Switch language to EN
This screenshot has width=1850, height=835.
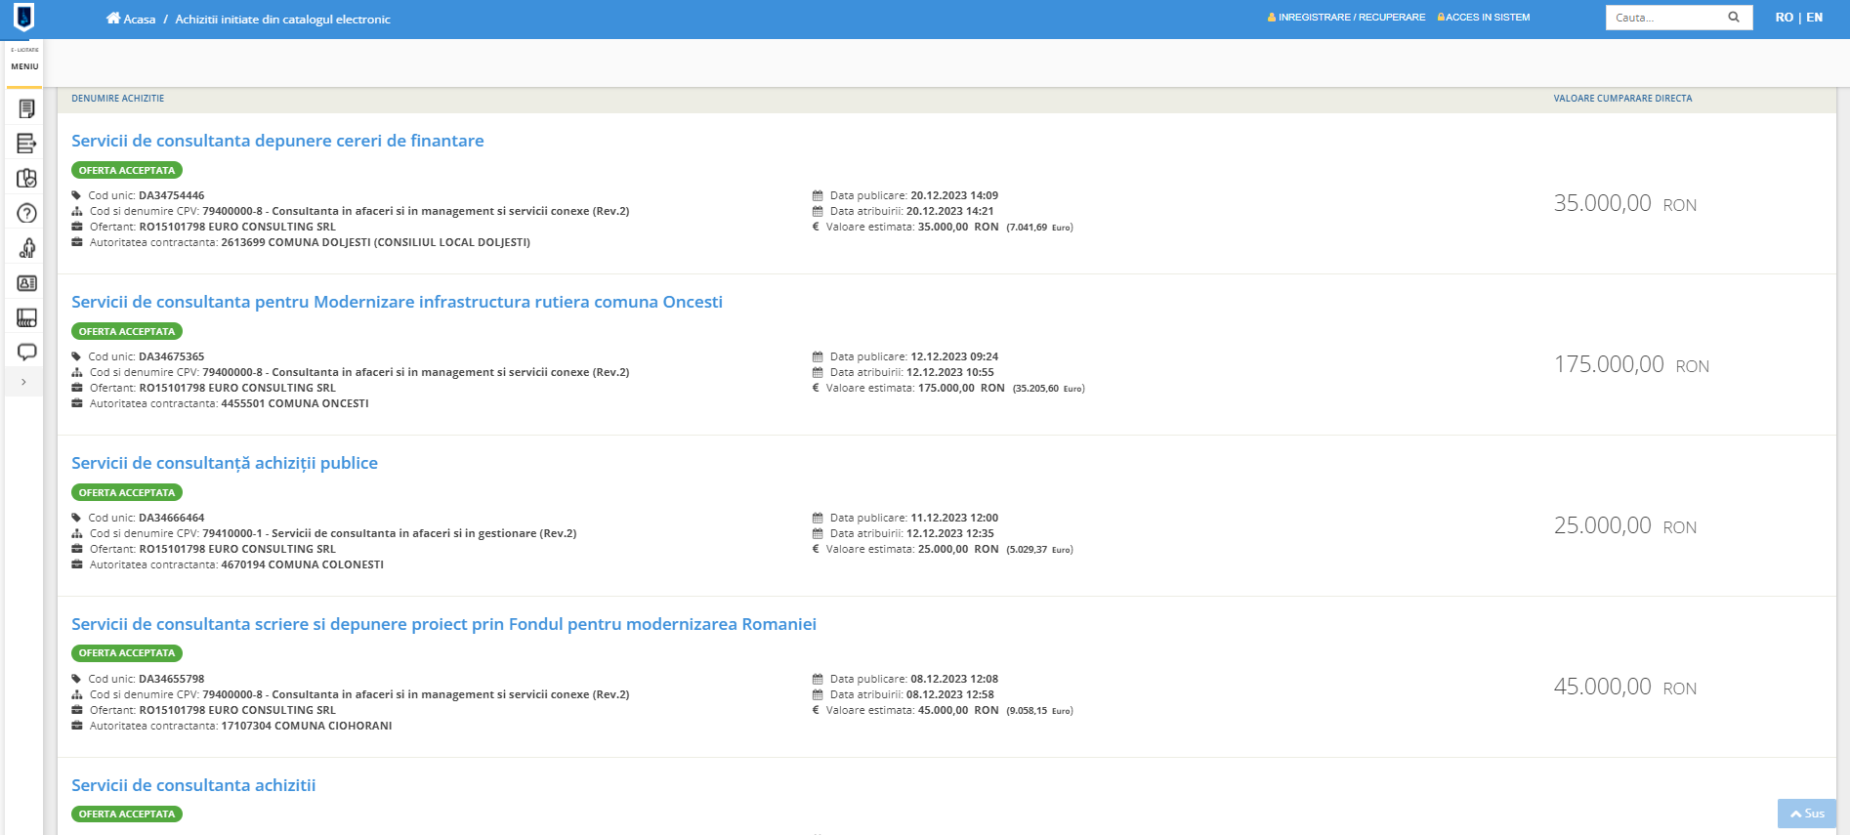pyautogui.click(x=1815, y=18)
